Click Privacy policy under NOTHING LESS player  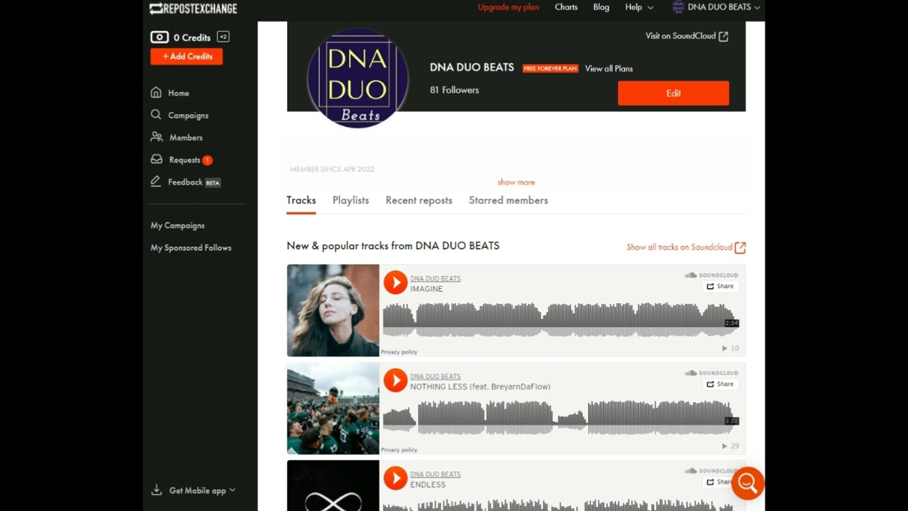point(399,450)
